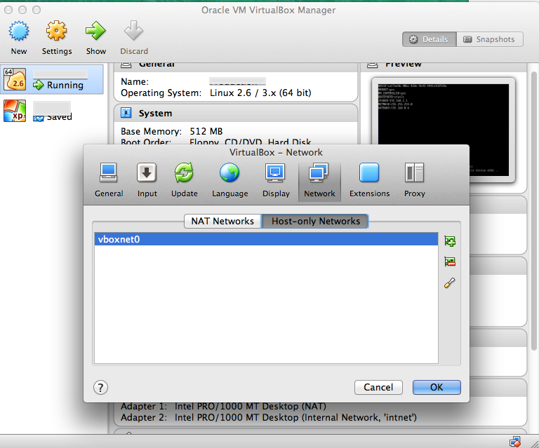Click the remove host-only network icon

[x=450, y=262]
